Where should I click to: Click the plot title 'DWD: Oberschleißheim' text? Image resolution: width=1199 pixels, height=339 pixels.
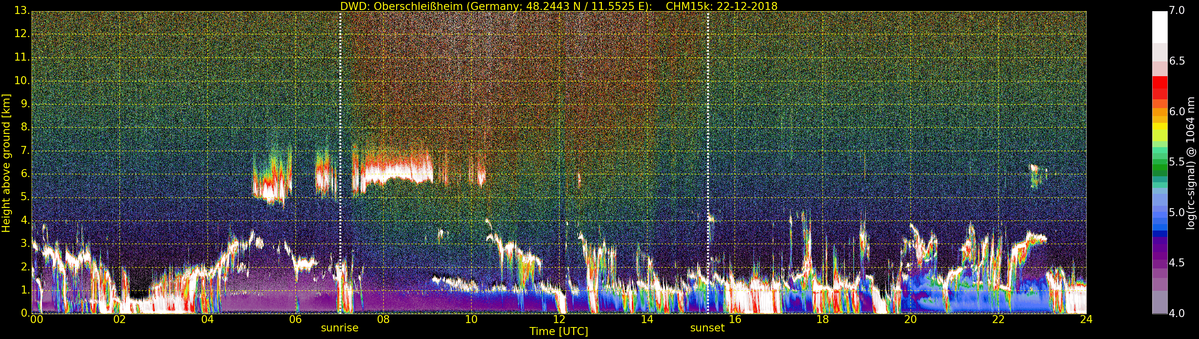click(402, 6)
